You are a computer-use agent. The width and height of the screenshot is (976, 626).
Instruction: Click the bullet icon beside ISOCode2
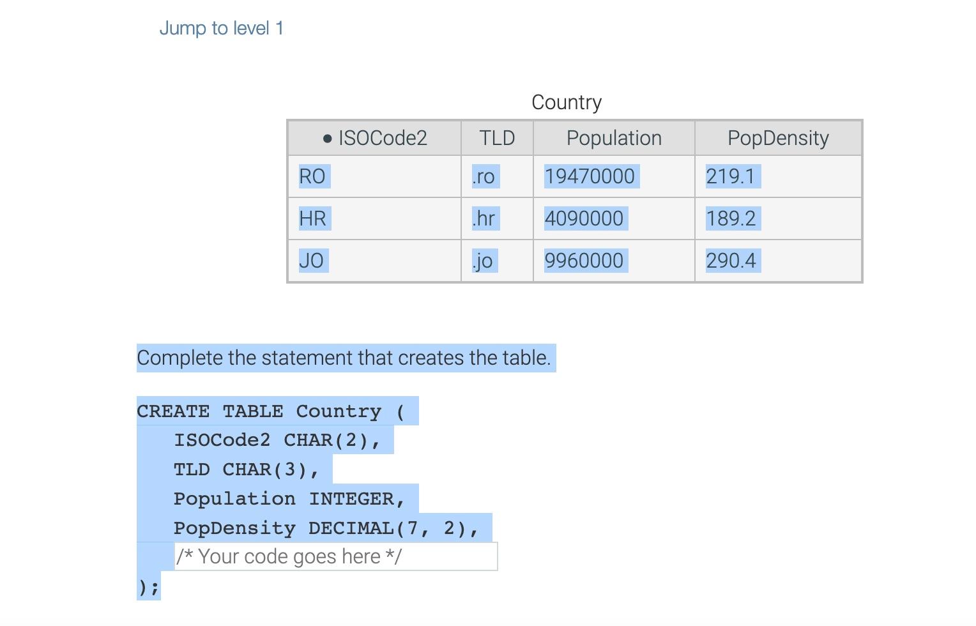326,138
